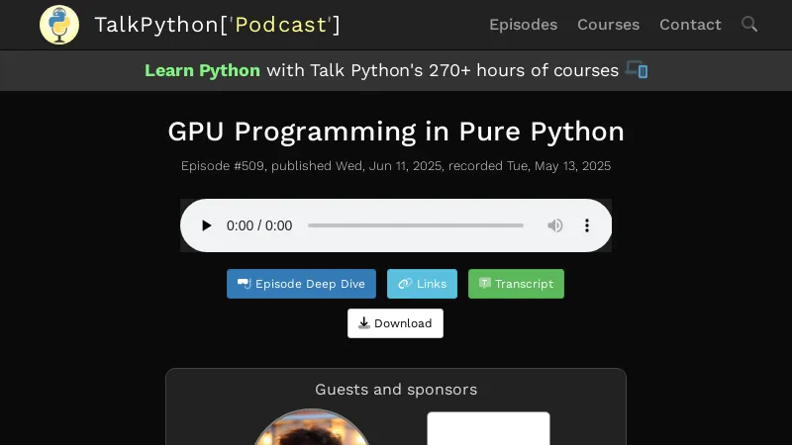Jump to the episode Links
Screen dimensions: 792x445
[422, 284]
